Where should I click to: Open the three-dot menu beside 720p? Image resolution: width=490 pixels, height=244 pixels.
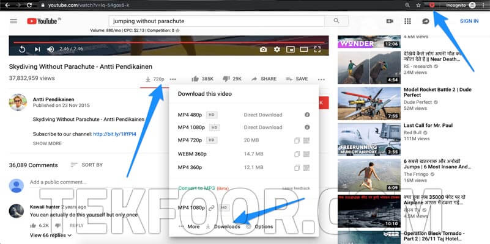pyautogui.click(x=173, y=79)
